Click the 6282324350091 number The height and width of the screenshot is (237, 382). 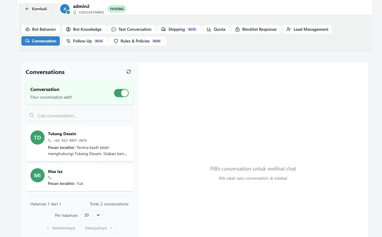point(91,12)
